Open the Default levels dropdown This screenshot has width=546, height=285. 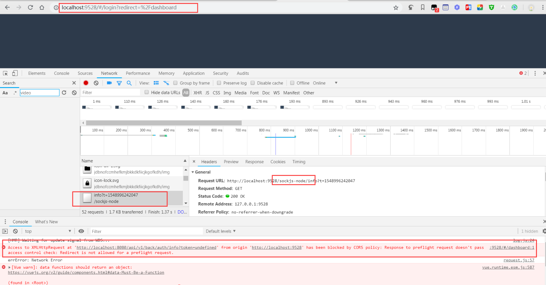click(x=221, y=231)
